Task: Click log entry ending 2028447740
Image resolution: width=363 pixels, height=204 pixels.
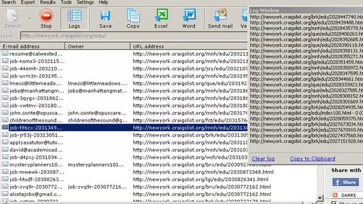Action: (x=306, y=17)
